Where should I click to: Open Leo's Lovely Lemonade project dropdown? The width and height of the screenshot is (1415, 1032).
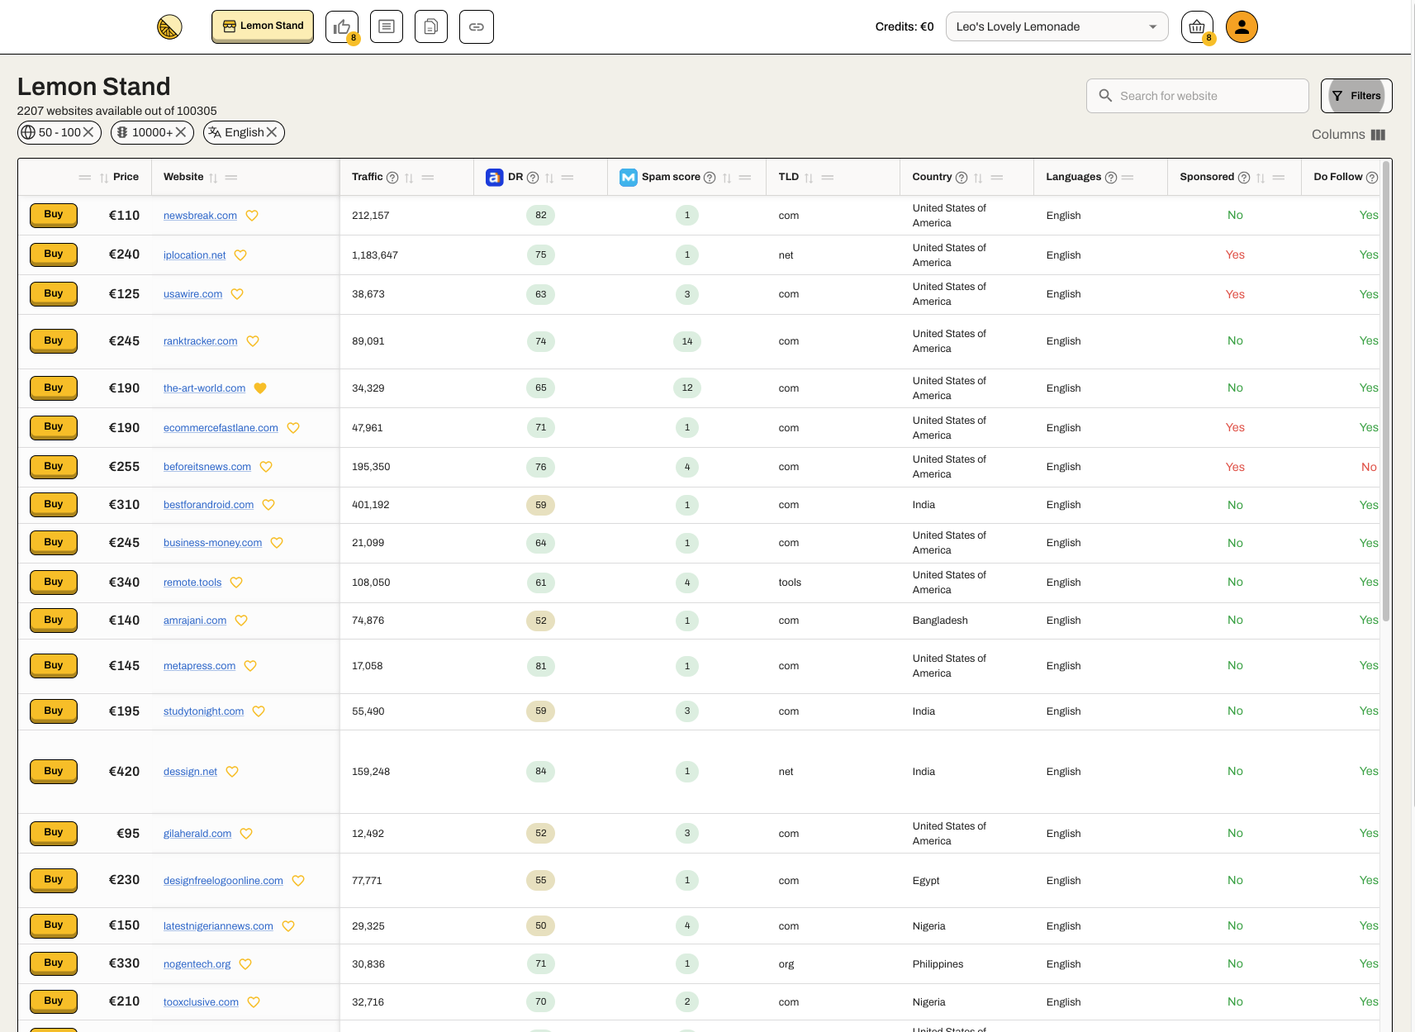(1057, 26)
